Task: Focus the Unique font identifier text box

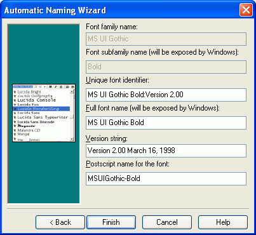Action: click(166, 95)
